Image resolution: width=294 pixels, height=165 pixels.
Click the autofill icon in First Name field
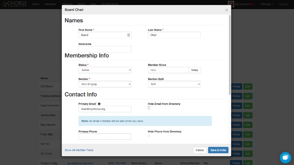(x=128, y=35)
